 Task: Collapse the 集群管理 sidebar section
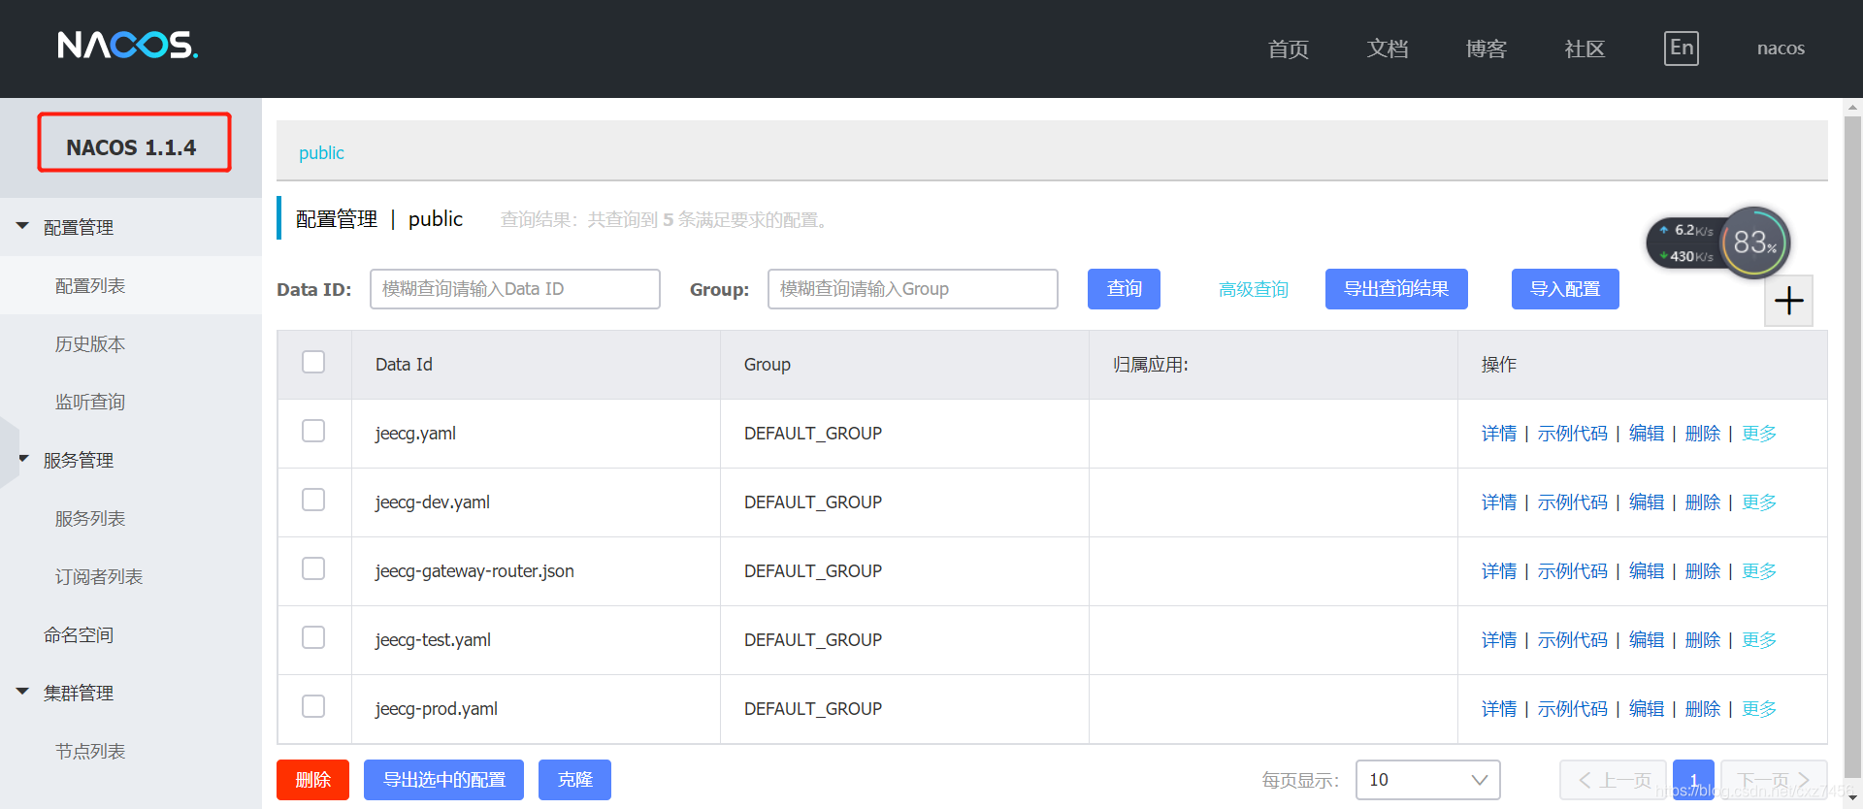[x=22, y=692]
